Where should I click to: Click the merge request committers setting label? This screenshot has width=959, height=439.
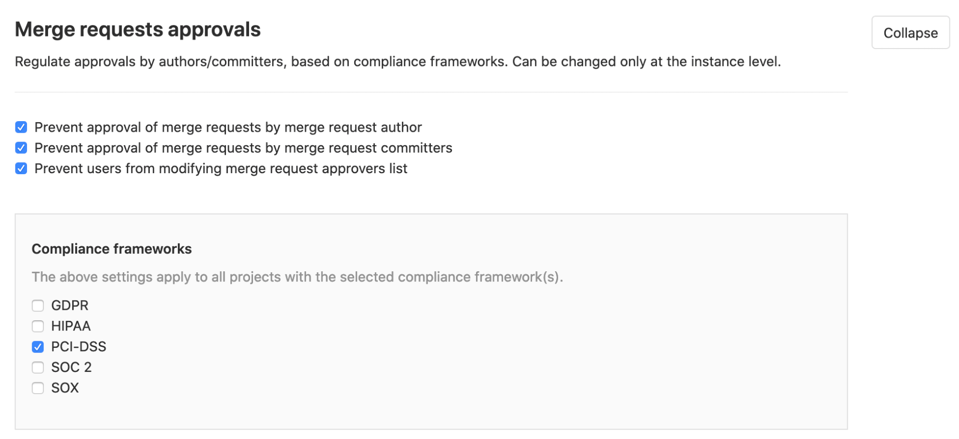(x=243, y=148)
